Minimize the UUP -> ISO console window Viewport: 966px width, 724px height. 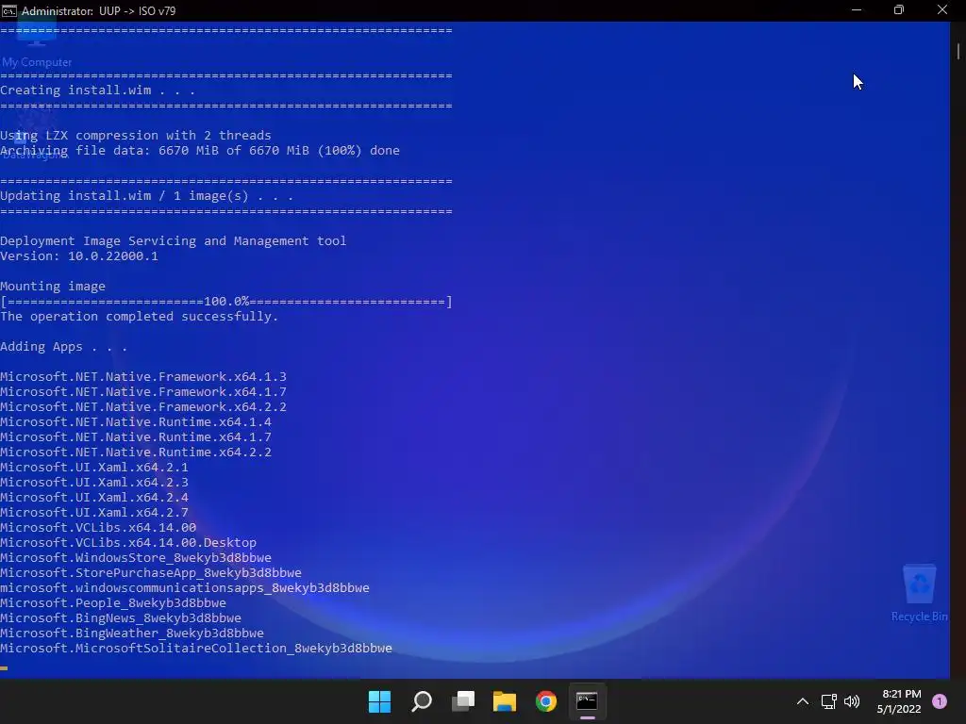[x=857, y=10]
